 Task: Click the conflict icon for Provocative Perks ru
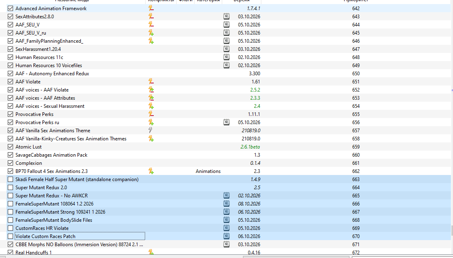coord(151,122)
